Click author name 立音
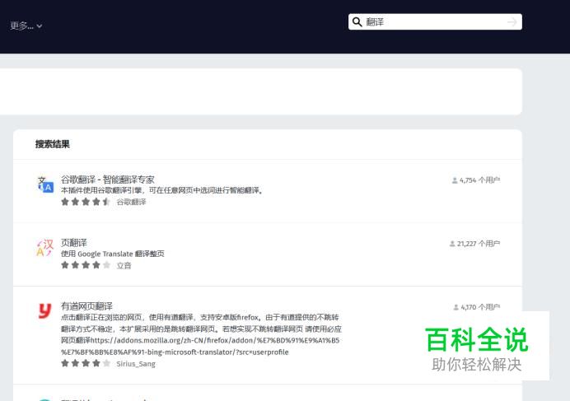The height and width of the screenshot is (401, 570). [124, 266]
